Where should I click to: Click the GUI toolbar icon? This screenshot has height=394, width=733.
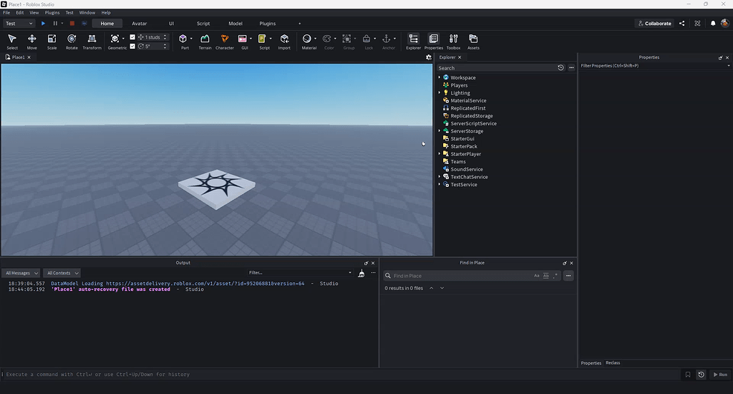point(242,39)
